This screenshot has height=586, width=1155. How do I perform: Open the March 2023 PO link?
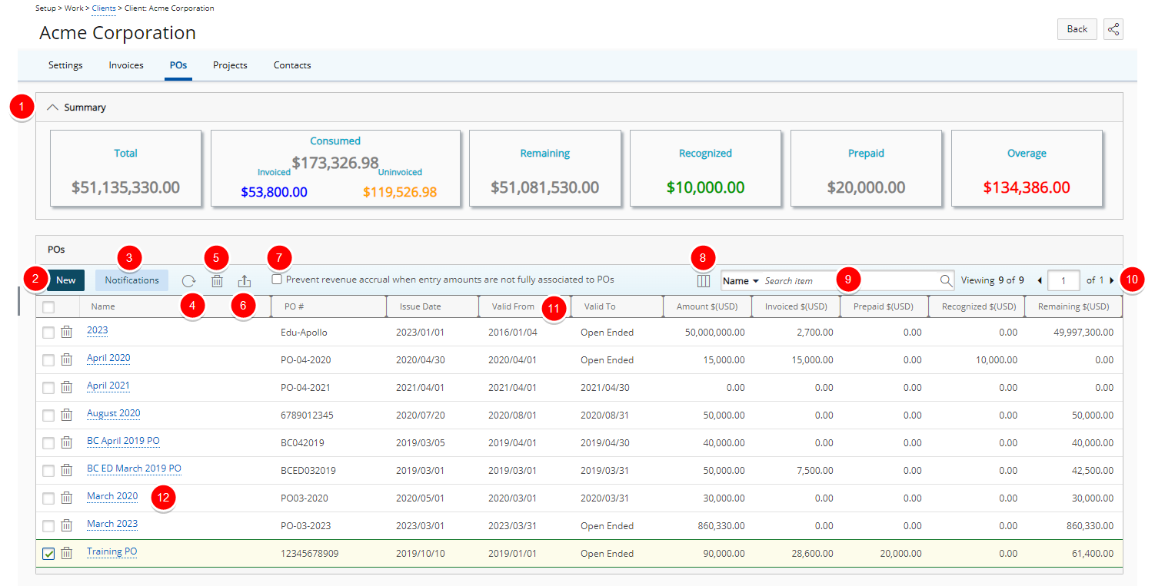(x=112, y=524)
